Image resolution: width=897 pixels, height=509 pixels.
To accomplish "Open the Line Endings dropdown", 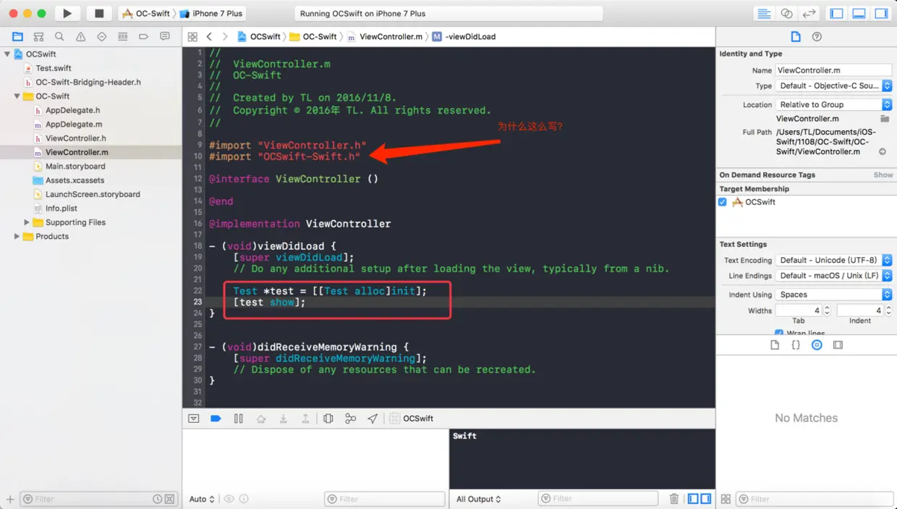I will 833,276.
